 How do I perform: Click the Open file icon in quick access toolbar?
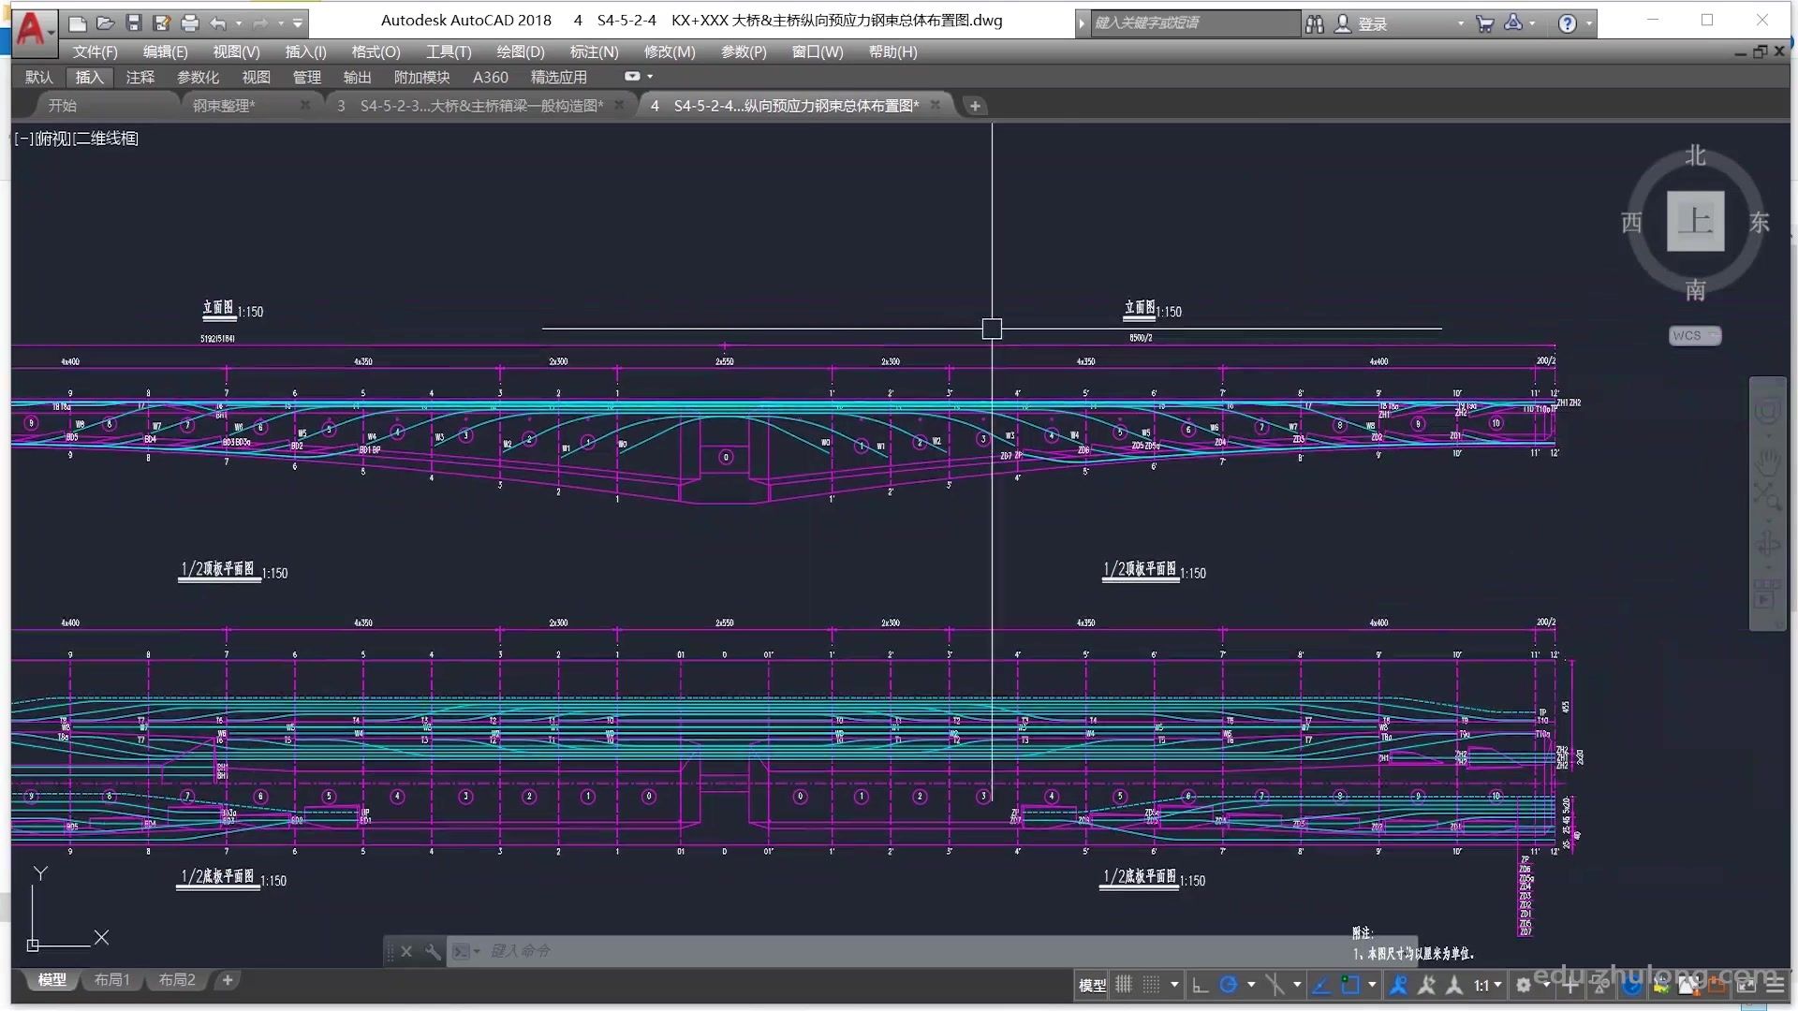pyautogui.click(x=105, y=23)
